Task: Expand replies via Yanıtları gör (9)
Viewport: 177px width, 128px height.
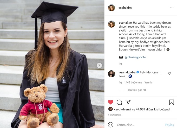Action: [136, 90]
